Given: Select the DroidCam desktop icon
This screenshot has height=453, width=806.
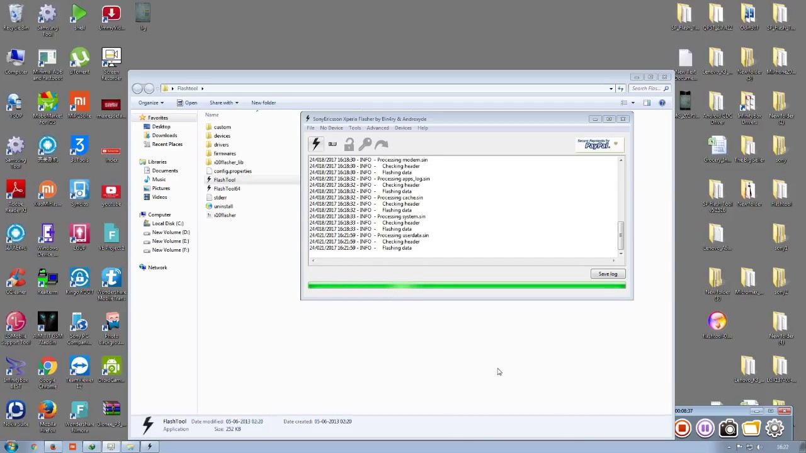Looking at the screenshot, I should pos(111,370).
